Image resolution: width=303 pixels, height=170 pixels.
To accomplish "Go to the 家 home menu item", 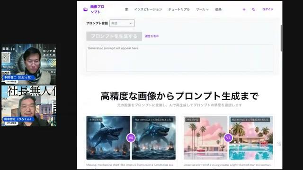I will pyautogui.click(x=126, y=9).
